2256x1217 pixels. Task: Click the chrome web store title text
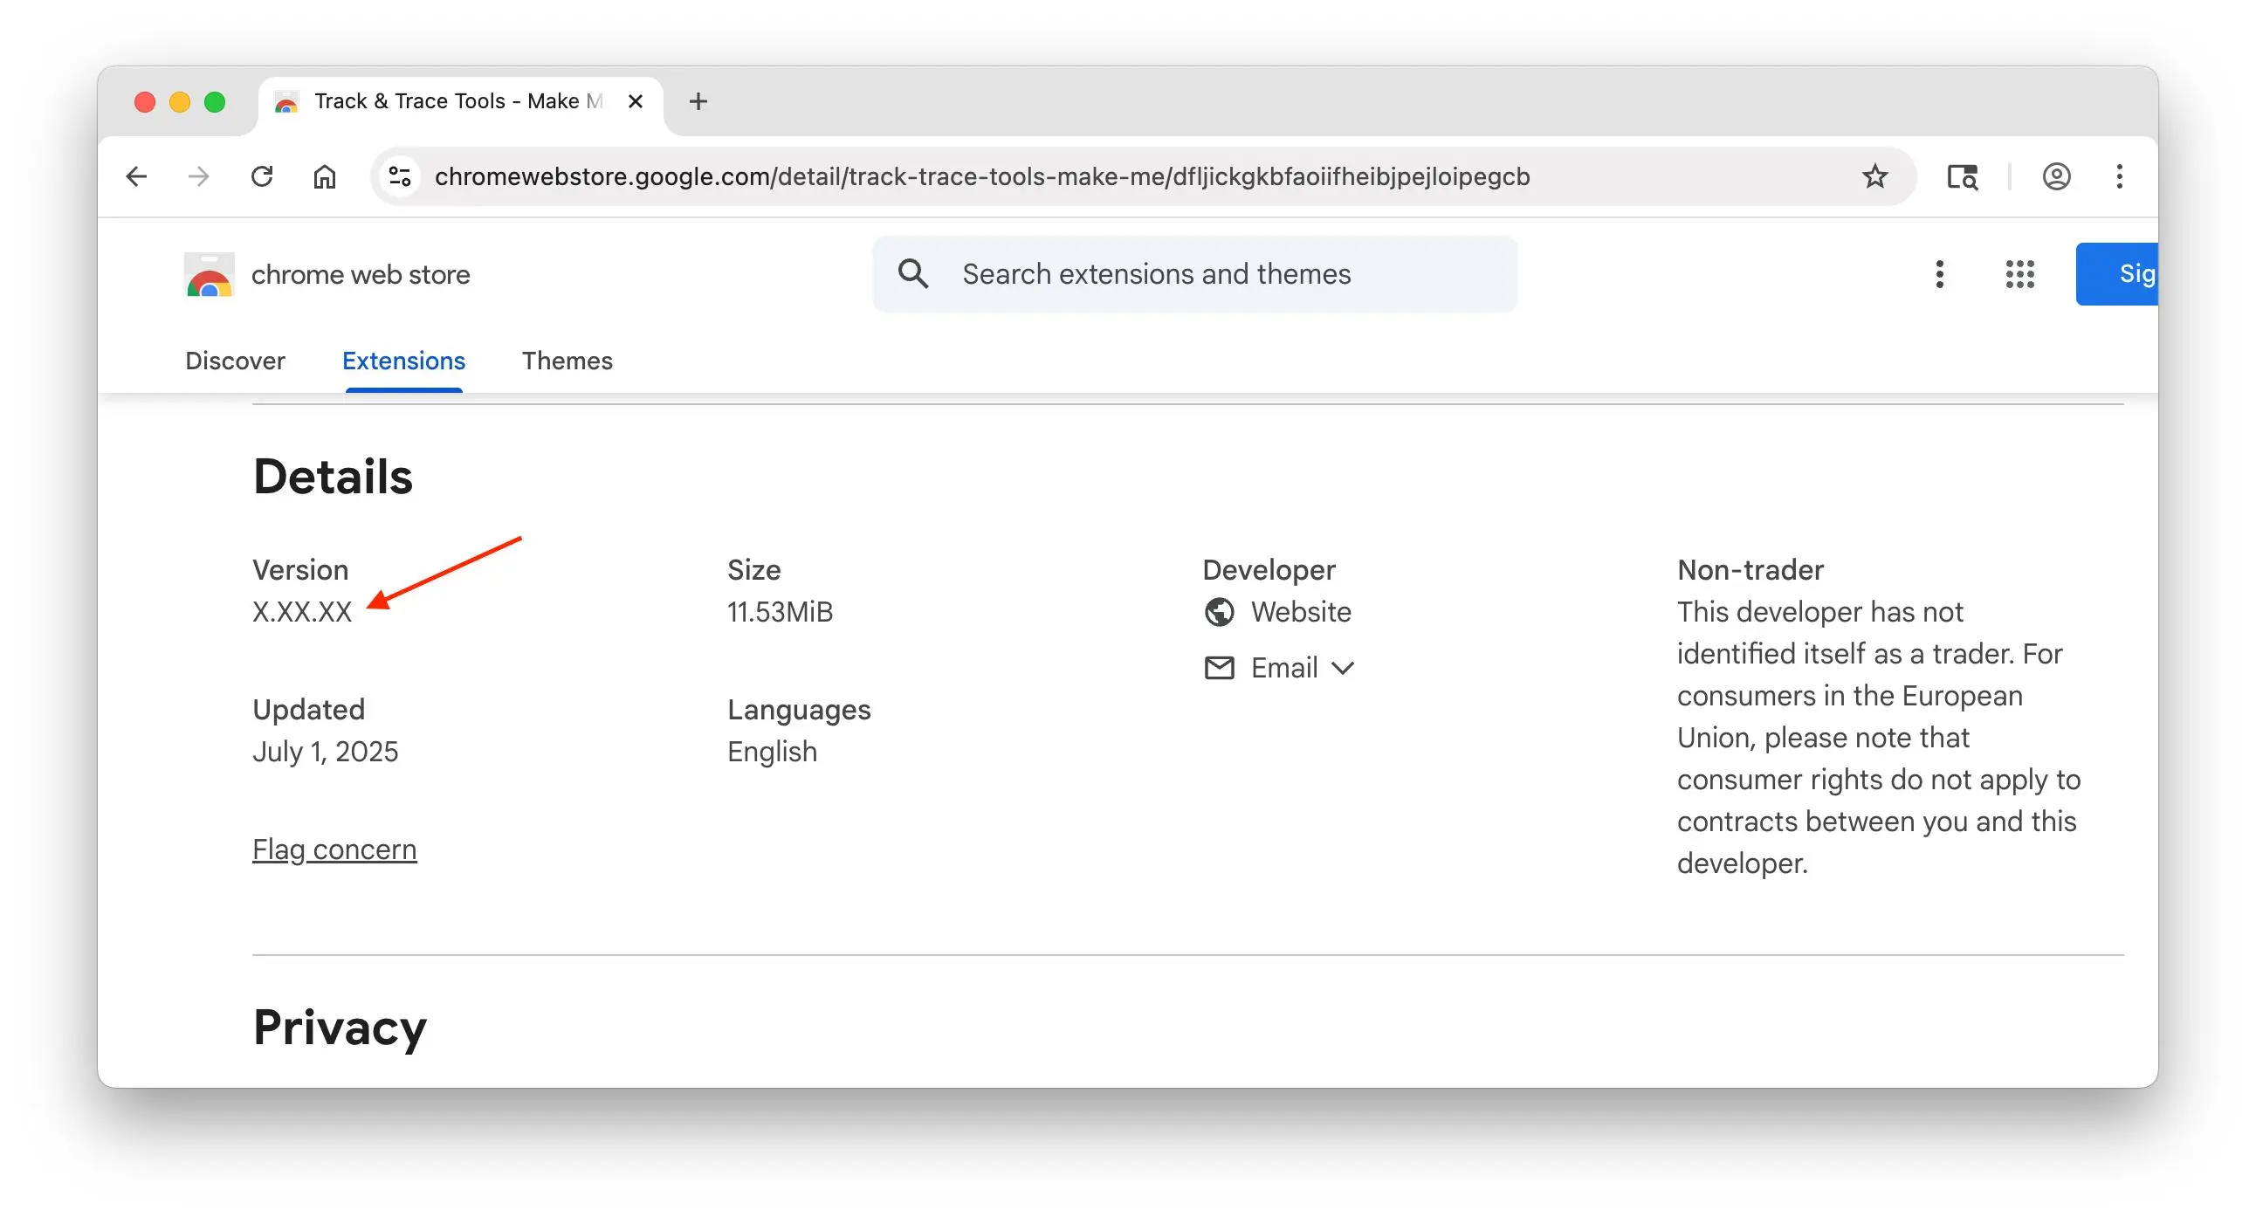[x=361, y=275]
